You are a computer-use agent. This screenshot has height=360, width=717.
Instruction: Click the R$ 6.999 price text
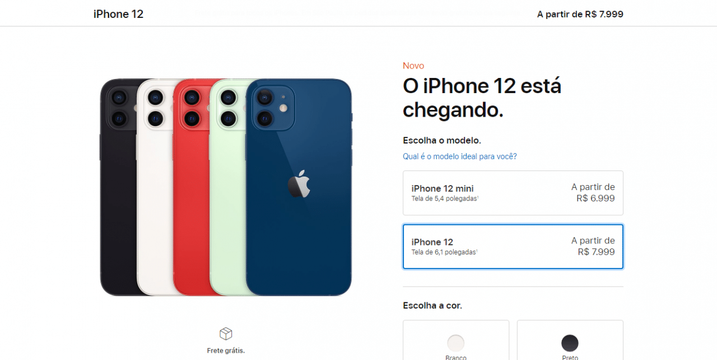tap(595, 199)
